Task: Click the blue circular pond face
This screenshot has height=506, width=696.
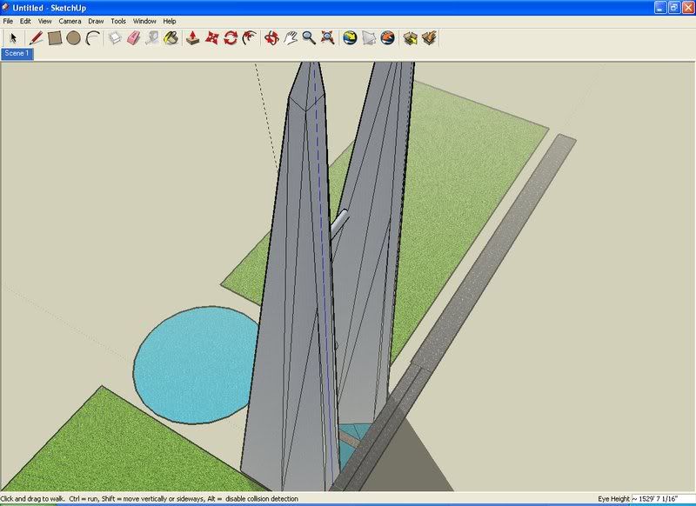Action: pyautogui.click(x=195, y=366)
